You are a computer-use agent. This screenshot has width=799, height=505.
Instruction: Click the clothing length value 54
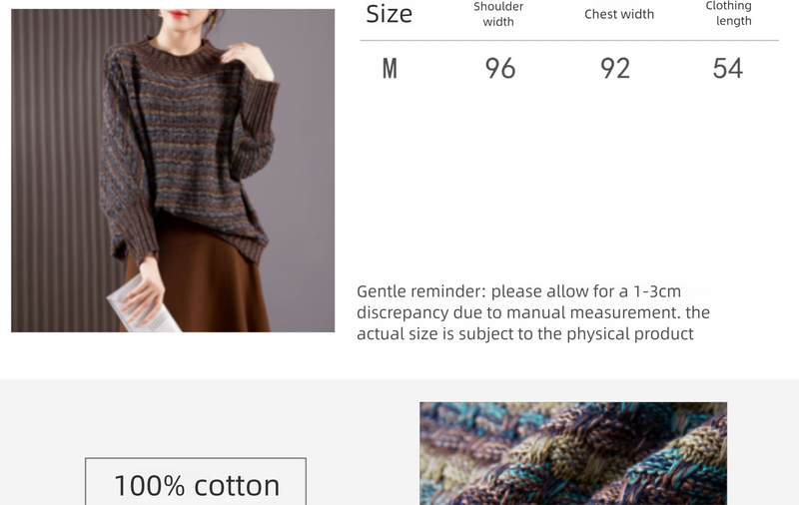pos(728,68)
